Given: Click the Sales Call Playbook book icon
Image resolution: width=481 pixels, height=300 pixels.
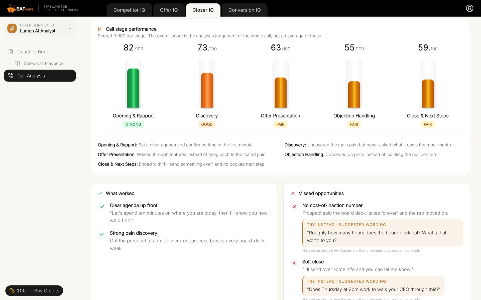Looking at the screenshot, I should [17, 63].
